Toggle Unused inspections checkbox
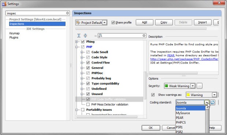 tap(88, 94)
